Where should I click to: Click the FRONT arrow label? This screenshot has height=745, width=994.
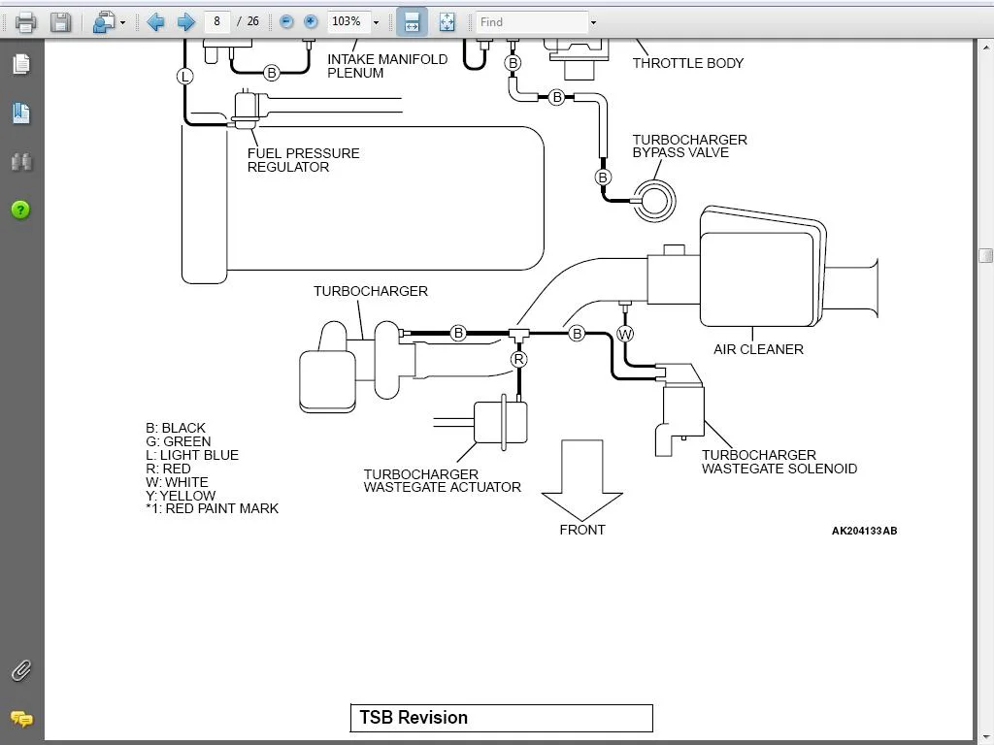pos(582,530)
